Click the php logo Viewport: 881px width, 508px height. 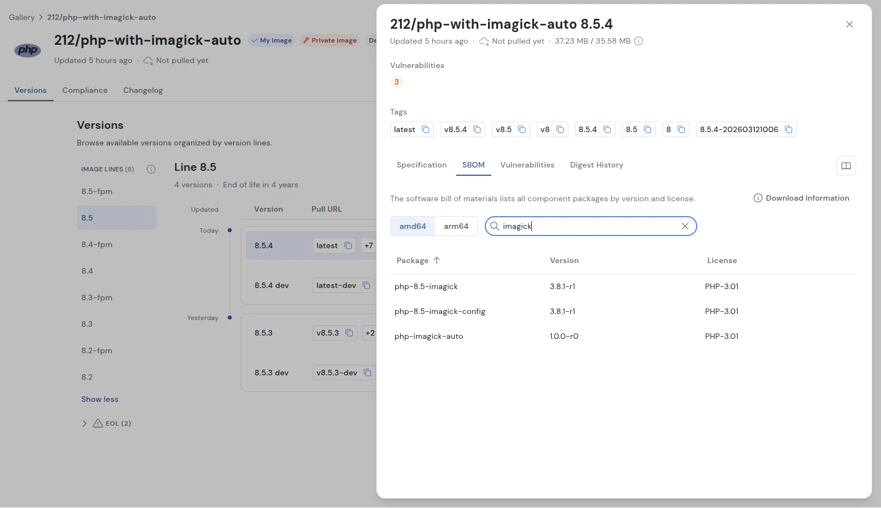tap(28, 50)
